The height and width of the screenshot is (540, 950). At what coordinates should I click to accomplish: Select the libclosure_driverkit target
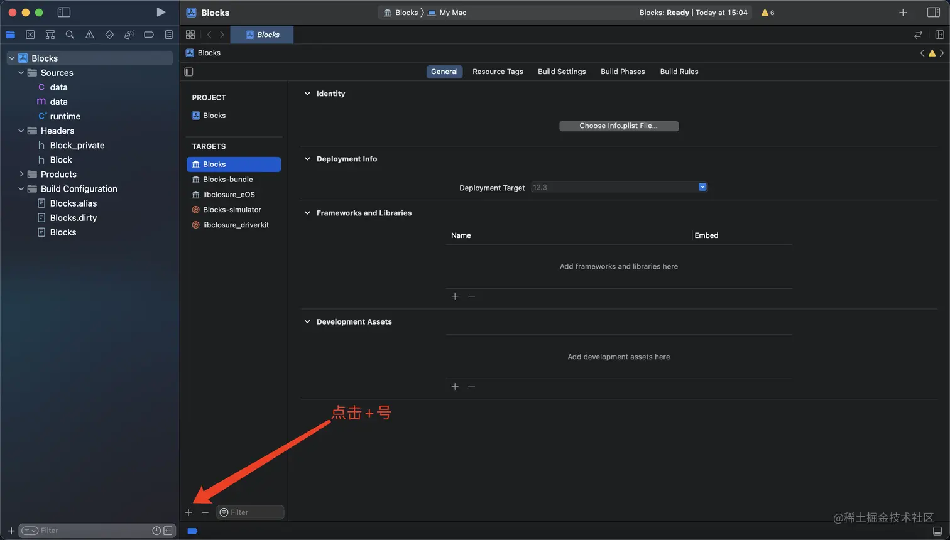click(234, 225)
